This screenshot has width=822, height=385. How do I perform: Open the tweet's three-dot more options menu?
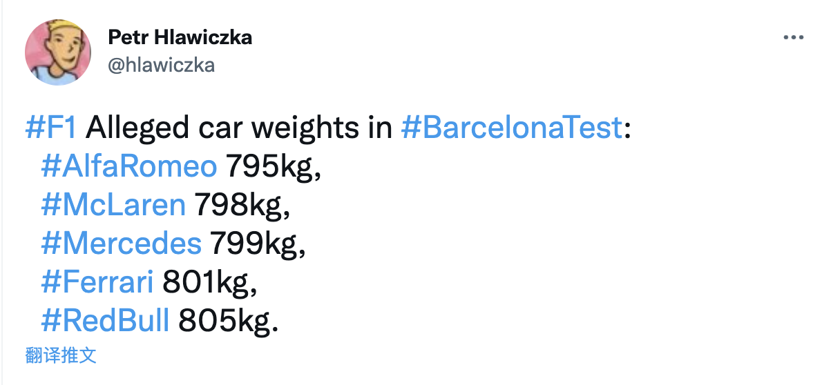pyautogui.click(x=793, y=38)
